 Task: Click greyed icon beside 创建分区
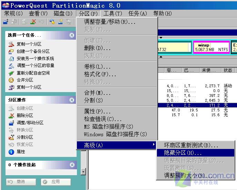point(11,108)
